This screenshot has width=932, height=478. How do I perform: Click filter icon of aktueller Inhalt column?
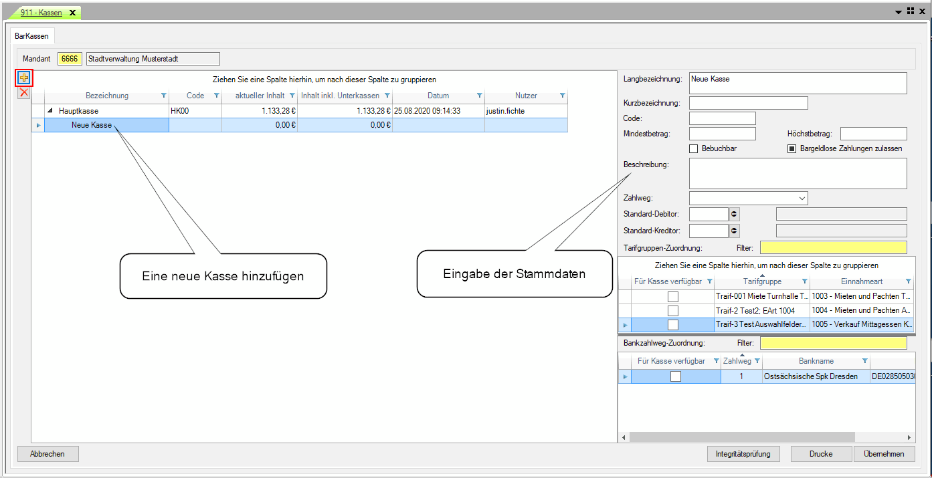[292, 96]
